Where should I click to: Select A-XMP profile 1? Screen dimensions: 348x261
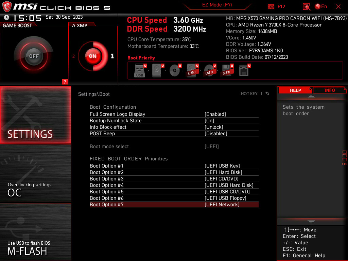pos(112,56)
